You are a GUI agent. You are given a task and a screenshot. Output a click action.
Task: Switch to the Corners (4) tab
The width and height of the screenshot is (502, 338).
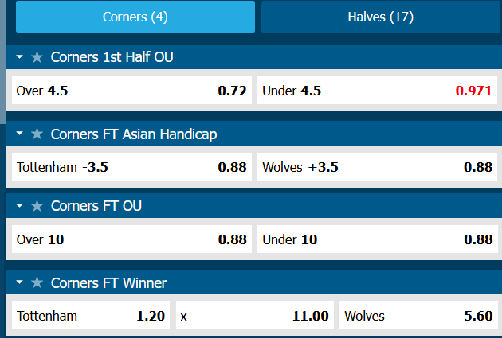tap(135, 17)
